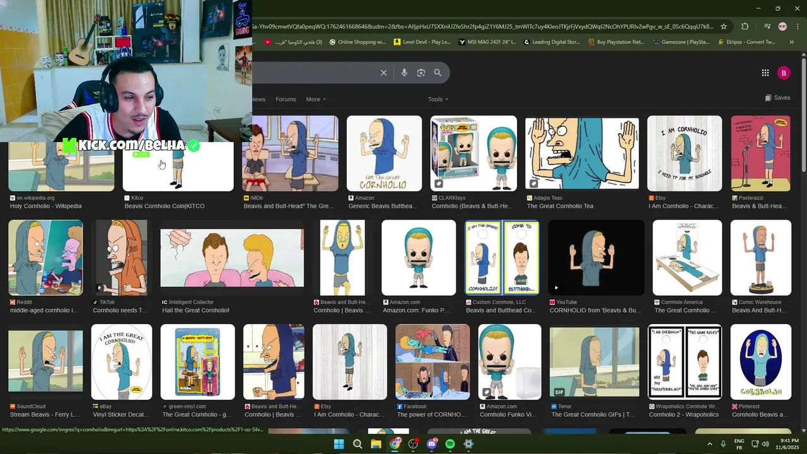Open The Great Cornholio Tea image
Screen dimensions: 807x454
582,153
